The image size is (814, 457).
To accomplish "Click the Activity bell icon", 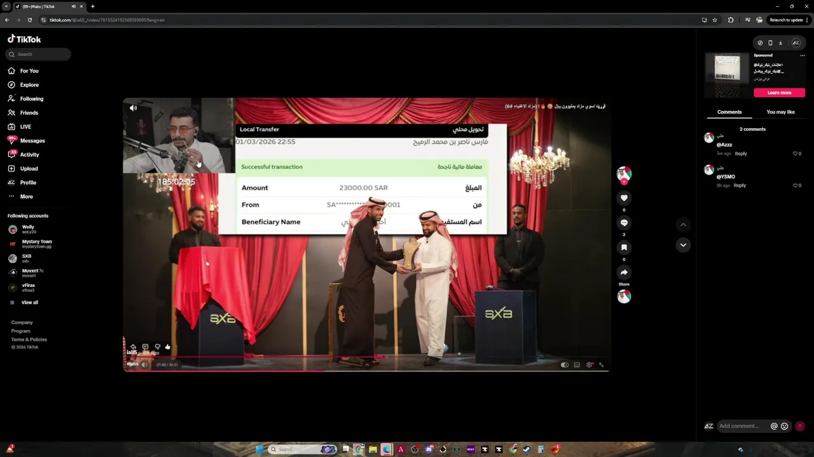I will click(11, 154).
